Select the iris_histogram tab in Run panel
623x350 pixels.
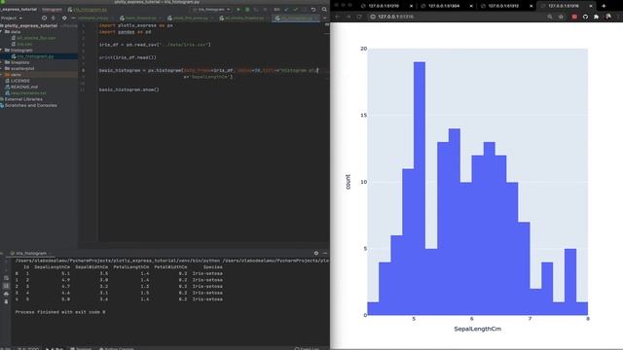(31, 253)
